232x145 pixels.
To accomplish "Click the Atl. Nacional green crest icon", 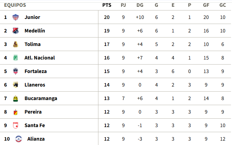I will point(16,58).
